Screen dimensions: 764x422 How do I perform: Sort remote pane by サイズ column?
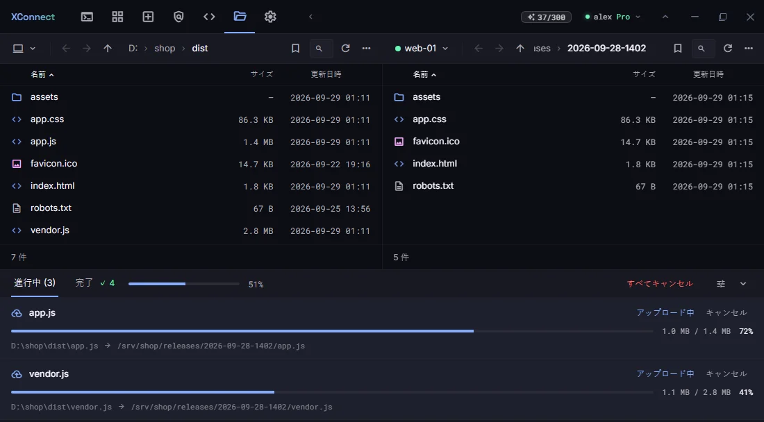[644, 74]
